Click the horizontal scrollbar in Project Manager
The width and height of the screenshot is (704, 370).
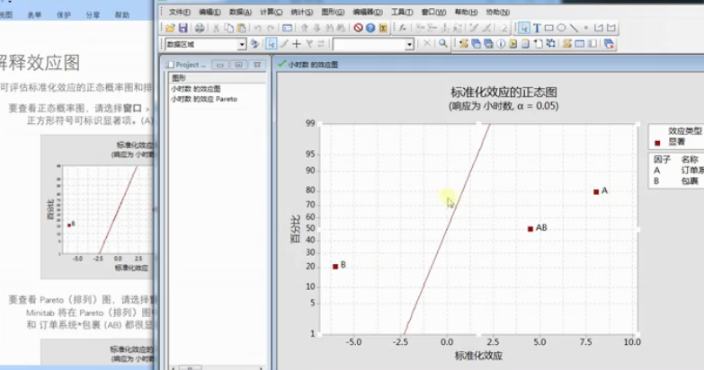click(x=217, y=368)
